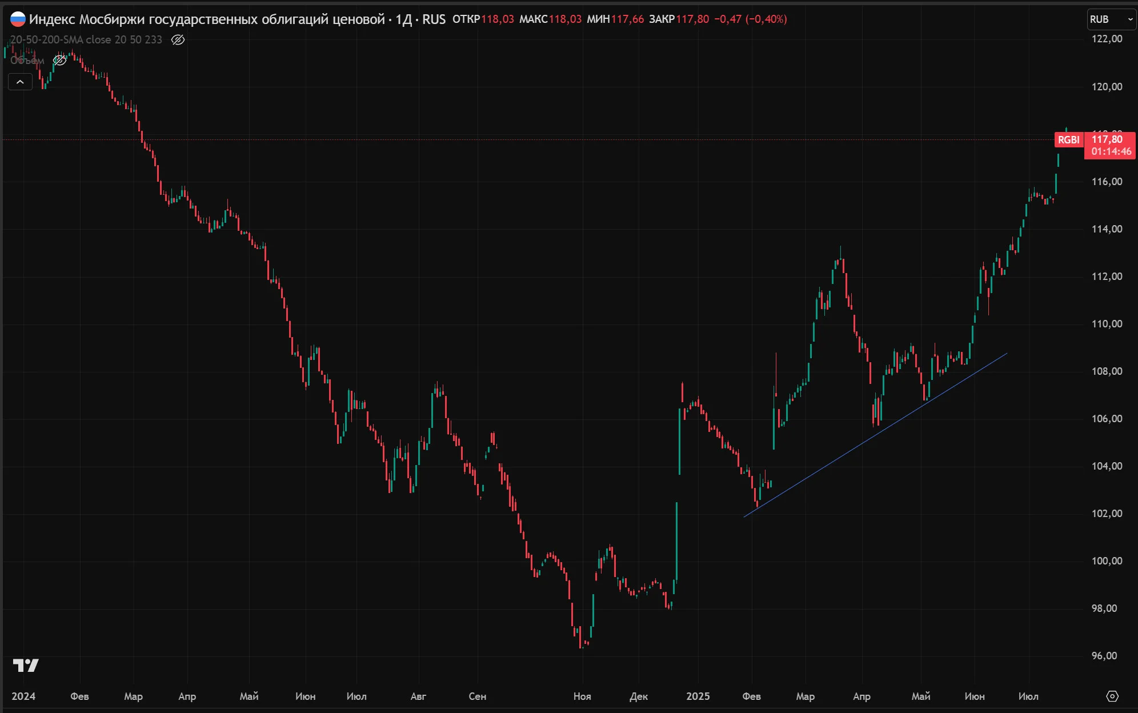Image resolution: width=1138 pixels, height=713 pixels.
Task: Click the RUS exchange label in the header
Action: point(434,19)
